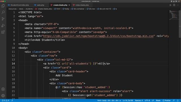Click the feedback icon in status bar

click(x=174, y=101)
